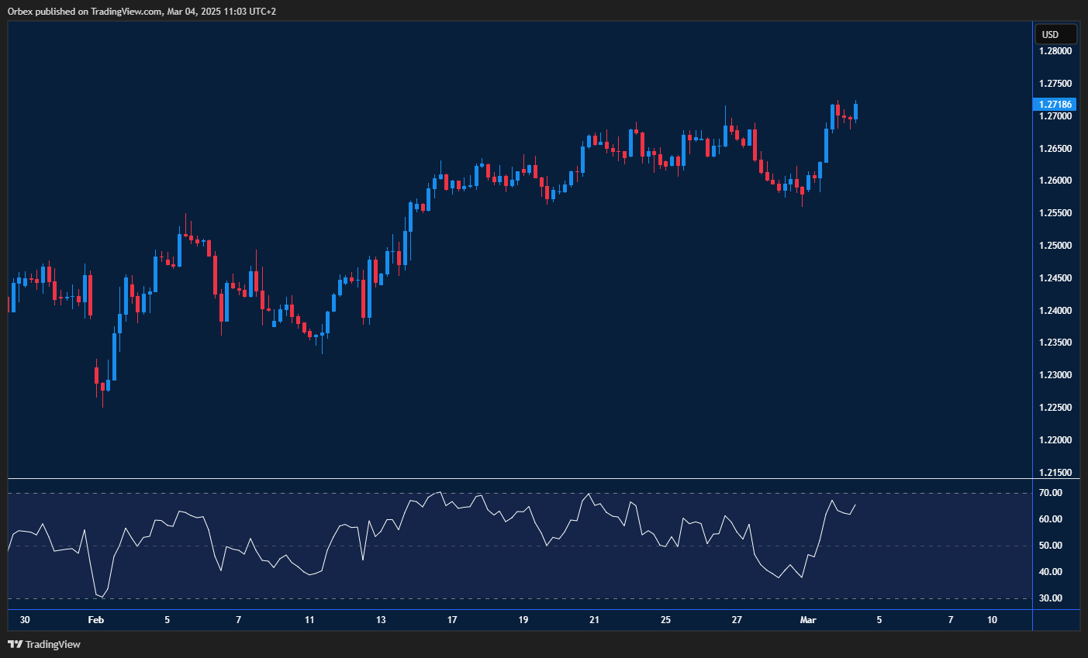
Task: Click the TradingView logo icon
Action: pos(16,644)
